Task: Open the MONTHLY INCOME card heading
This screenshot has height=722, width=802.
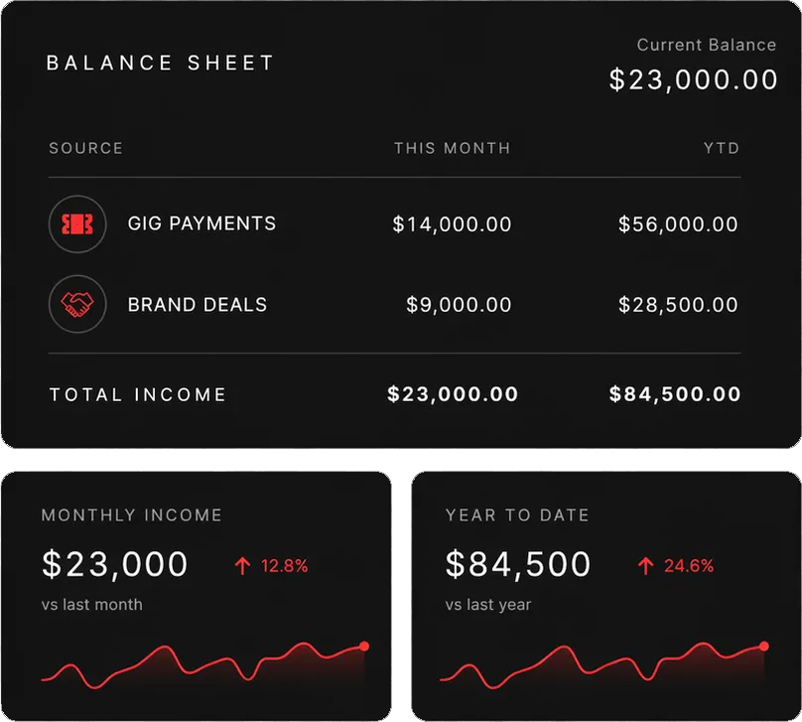Action: [x=132, y=515]
